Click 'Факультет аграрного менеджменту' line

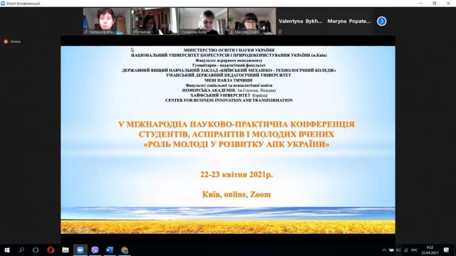click(x=229, y=60)
